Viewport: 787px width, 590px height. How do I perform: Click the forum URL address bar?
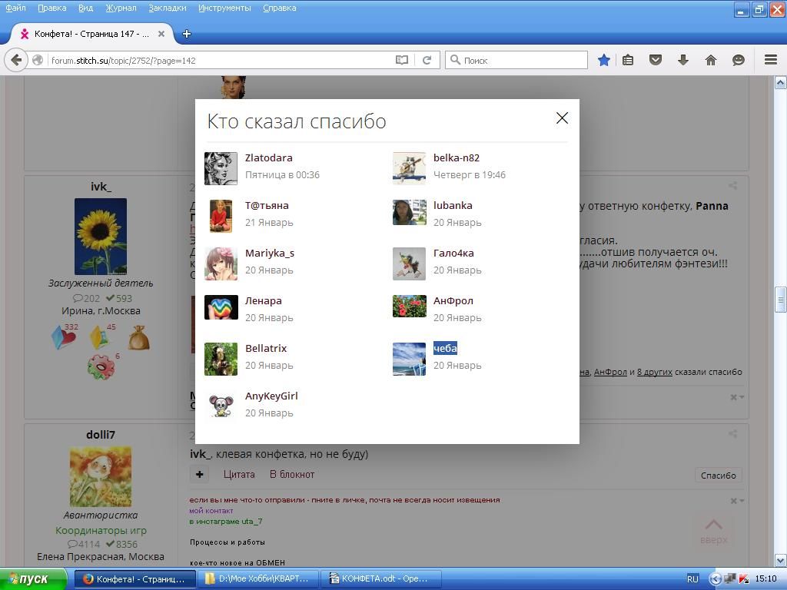tap(219, 60)
